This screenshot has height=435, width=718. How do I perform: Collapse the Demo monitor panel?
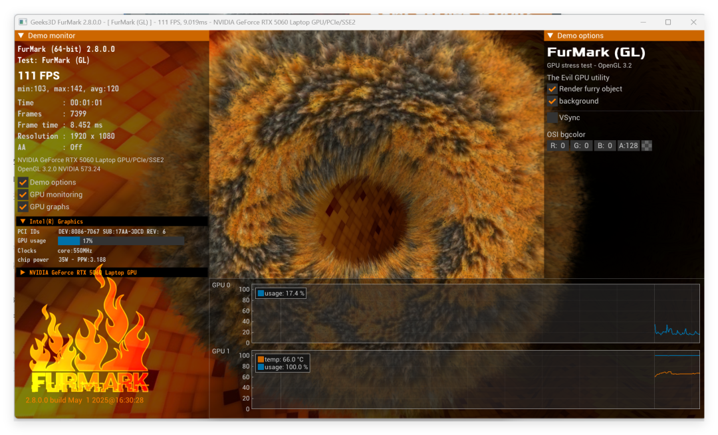[x=21, y=36]
